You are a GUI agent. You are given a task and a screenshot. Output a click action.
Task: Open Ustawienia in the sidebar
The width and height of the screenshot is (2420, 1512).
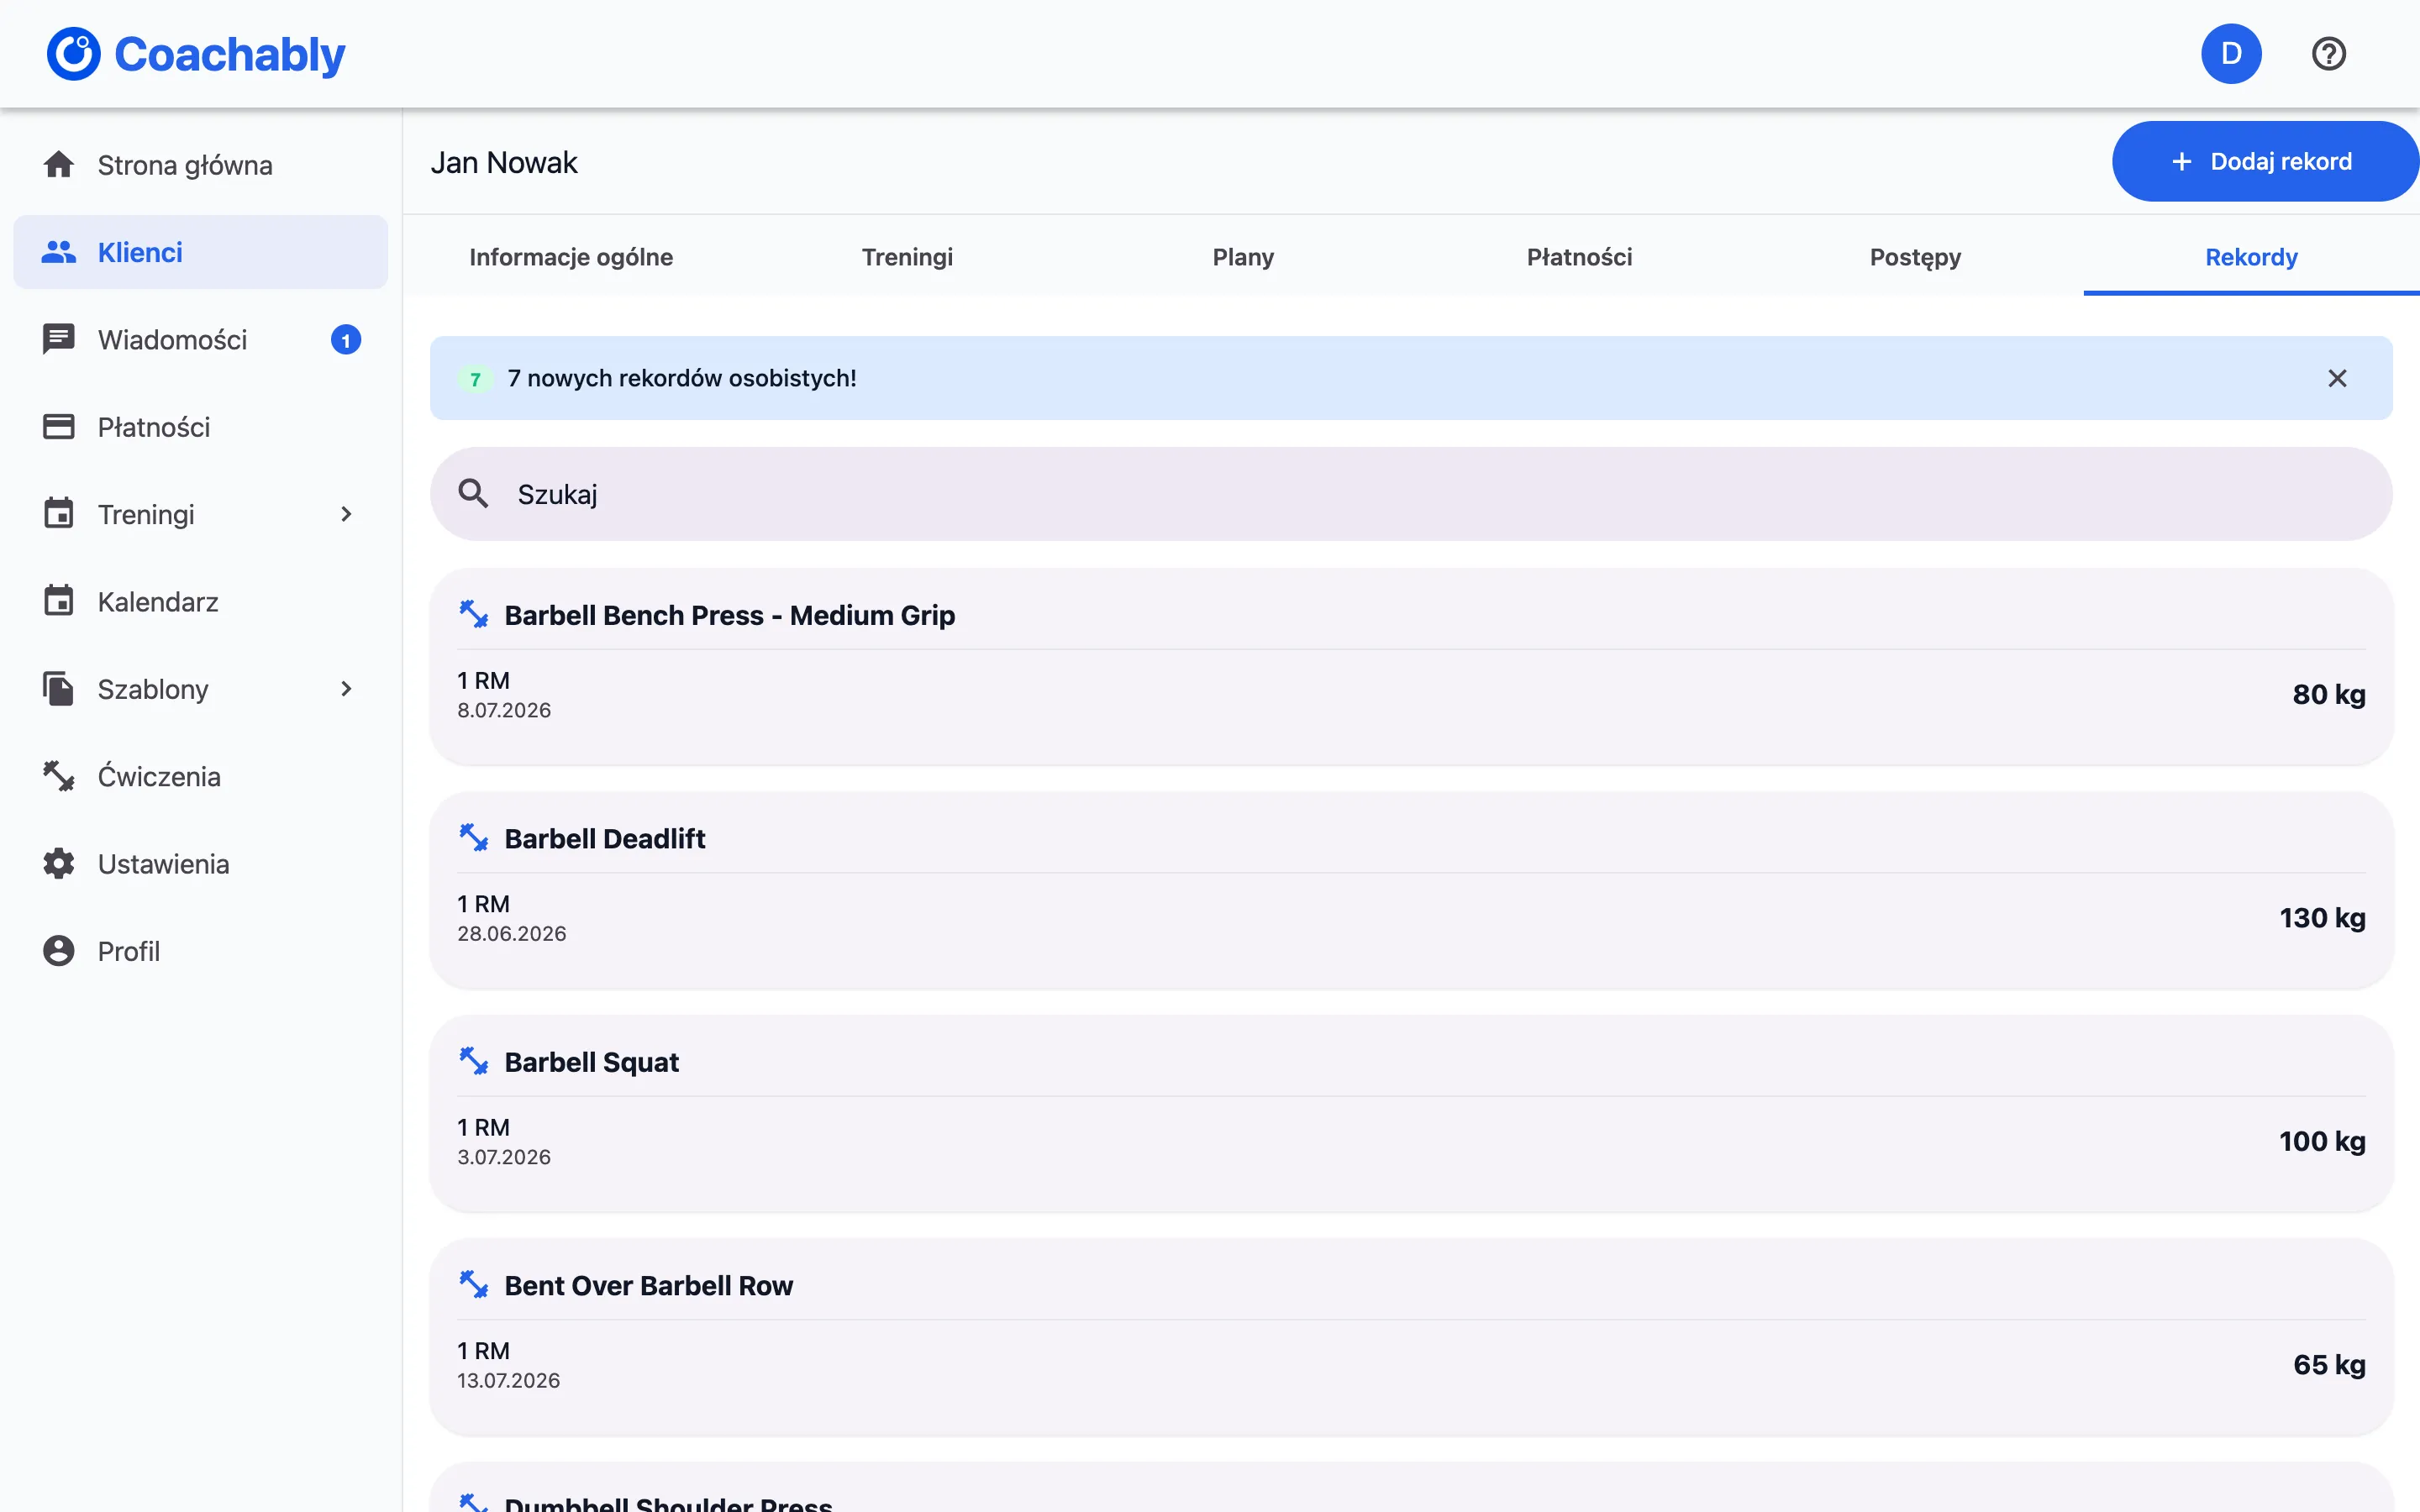coord(200,864)
